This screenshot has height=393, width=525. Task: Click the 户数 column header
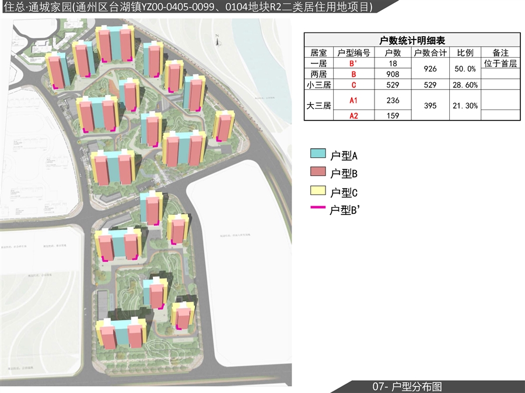(393, 53)
